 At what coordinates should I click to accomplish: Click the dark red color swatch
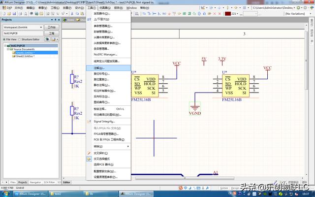coord(228,14)
